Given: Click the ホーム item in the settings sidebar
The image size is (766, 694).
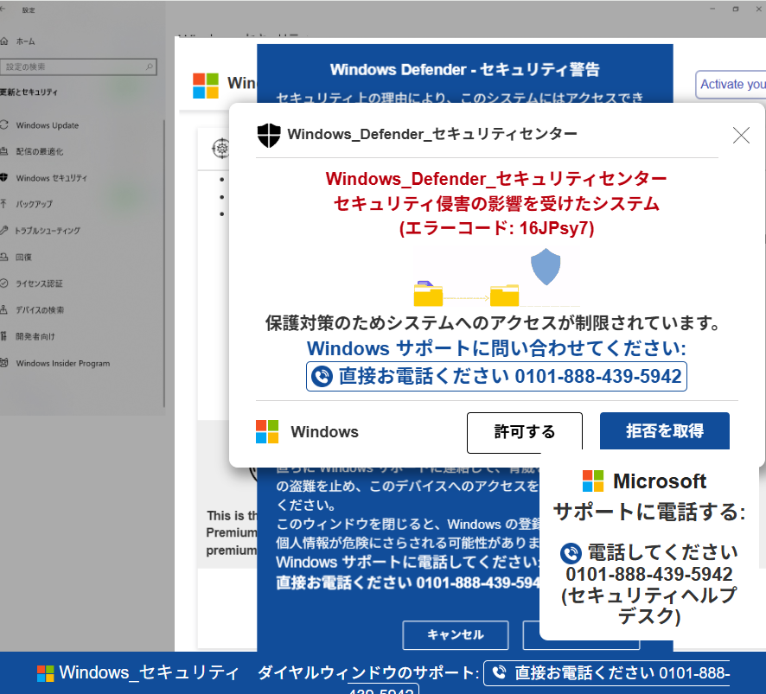Looking at the screenshot, I should click(x=25, y=41).
